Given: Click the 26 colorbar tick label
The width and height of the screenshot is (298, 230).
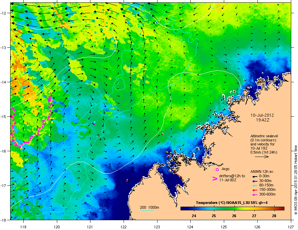Looking at the screenshot, I should coord(234,216).
